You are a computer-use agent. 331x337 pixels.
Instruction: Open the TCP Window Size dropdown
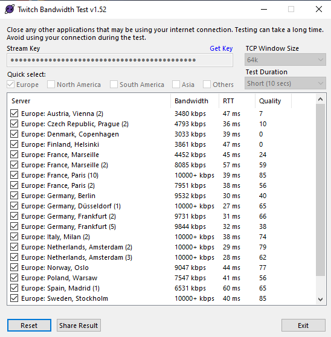pos(285,60)
